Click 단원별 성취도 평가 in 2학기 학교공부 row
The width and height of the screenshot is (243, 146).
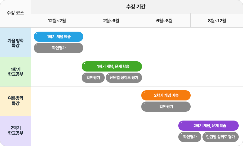tap(220, 137)
